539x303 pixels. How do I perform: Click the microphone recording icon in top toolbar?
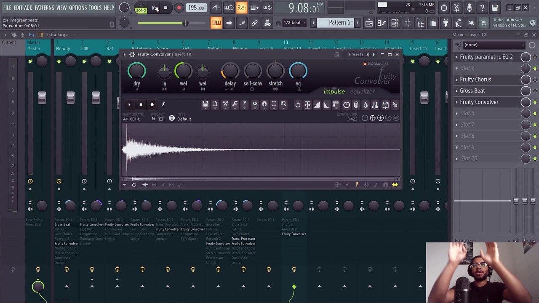[470, 8]
